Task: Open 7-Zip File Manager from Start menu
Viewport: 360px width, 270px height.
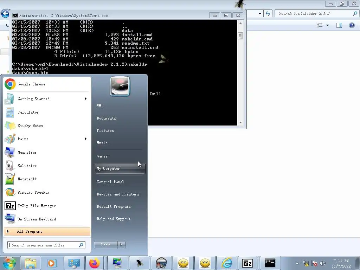Action: point(47,206)
